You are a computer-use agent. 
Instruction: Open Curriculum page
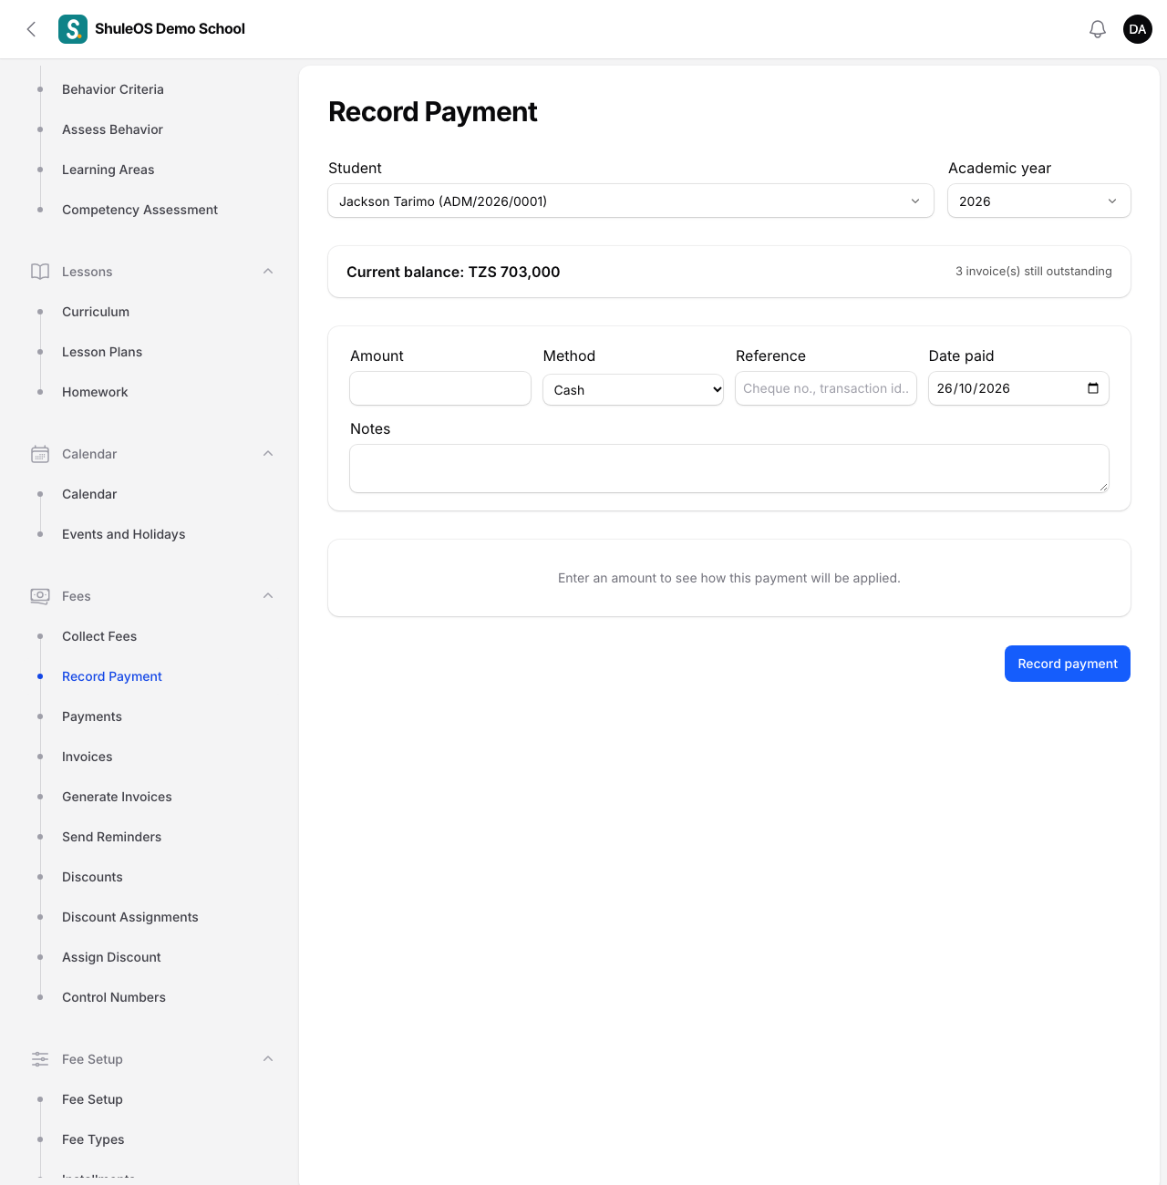96,312
